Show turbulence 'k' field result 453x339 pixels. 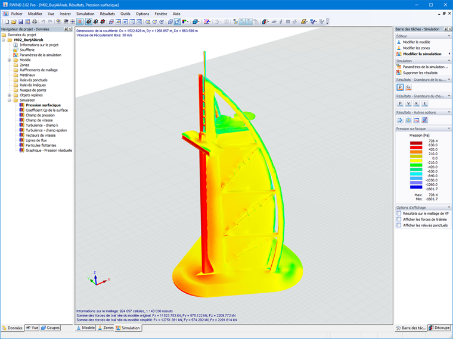coord(416,103)
